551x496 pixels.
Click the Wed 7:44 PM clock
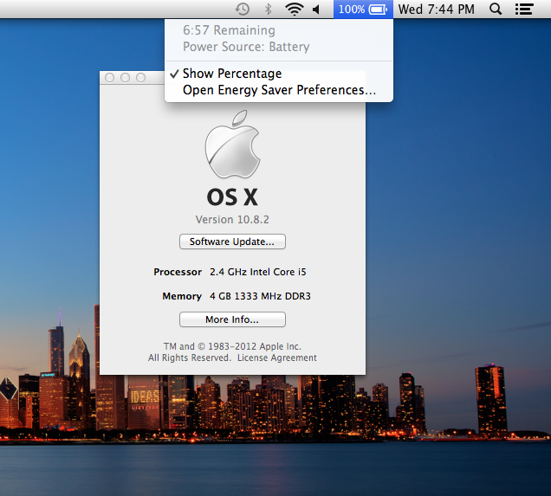coord(436,10)
